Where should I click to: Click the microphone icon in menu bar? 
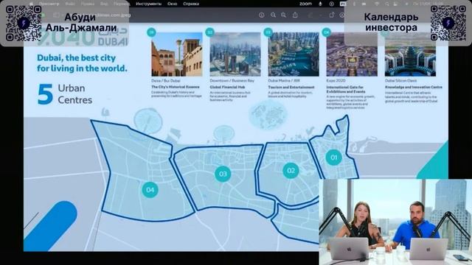[320, 4]
